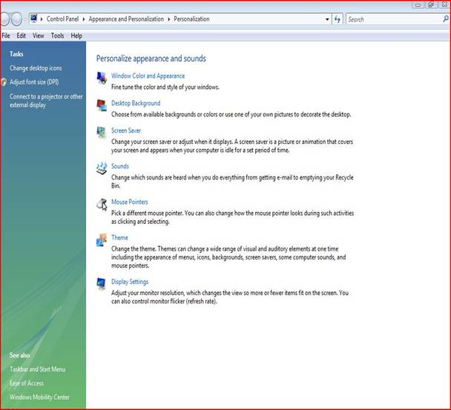Click the Mouse Pointers icon

(x=102, y=204)
